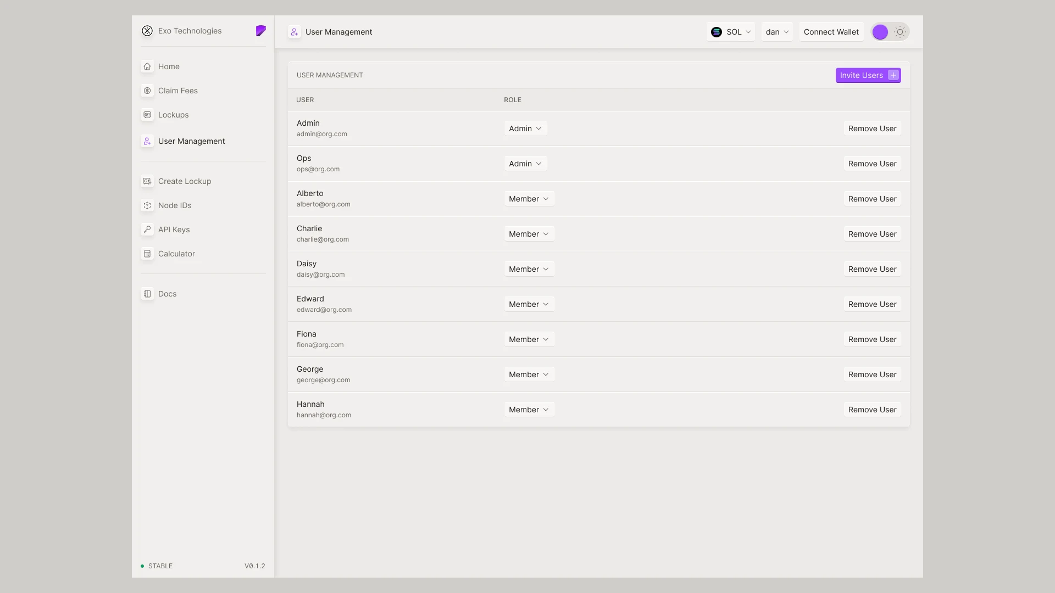Click the Create Lockup icon

[x=147, y=181]
